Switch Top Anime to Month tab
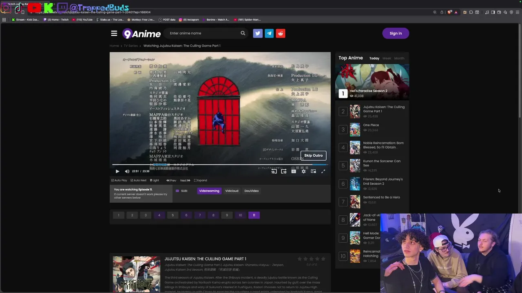 [x=399, y=58]
